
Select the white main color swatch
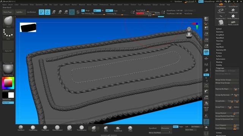coord(11,95)
